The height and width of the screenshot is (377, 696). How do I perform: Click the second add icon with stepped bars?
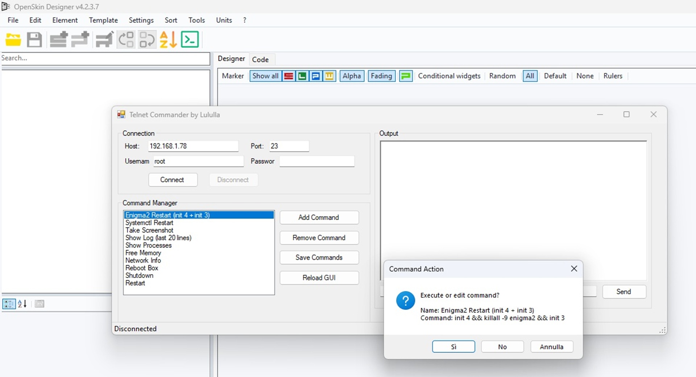click(80, 40)
